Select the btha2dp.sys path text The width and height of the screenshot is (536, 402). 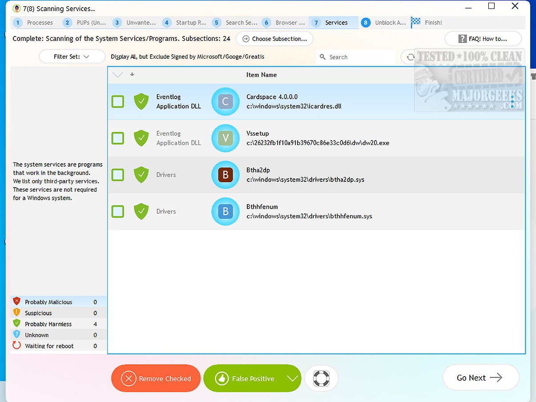[x=305, y=180]
